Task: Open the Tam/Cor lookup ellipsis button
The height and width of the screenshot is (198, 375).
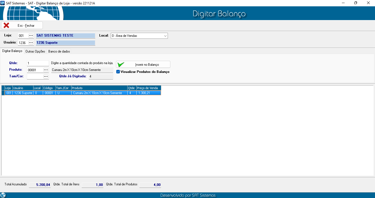Action: click(46, 76)
